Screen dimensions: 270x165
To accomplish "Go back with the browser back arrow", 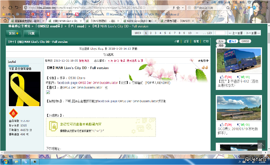I will pyautogui.click(x=4, y=8).
